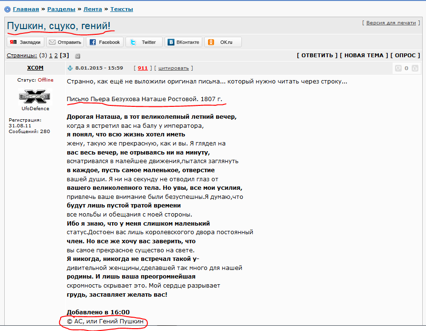Go to page 2 of the topic

click(56, 55)
